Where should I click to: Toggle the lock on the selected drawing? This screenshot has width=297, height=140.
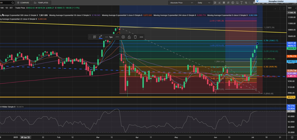(x=129, y=37)
